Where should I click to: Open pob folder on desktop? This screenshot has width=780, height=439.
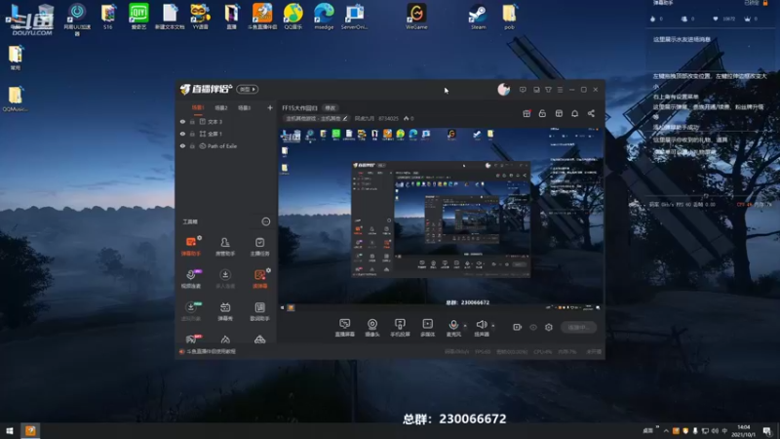tap(509, 17)
